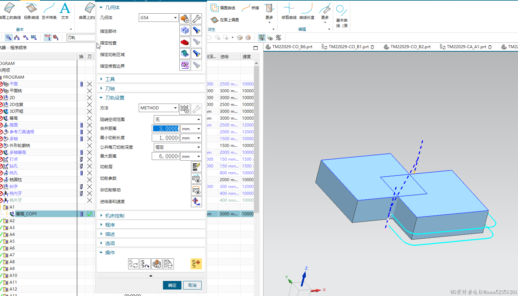Click the edit geometry wrench beside G54
The width and height of the screenshot is (518, 296).
coord(196,18)
